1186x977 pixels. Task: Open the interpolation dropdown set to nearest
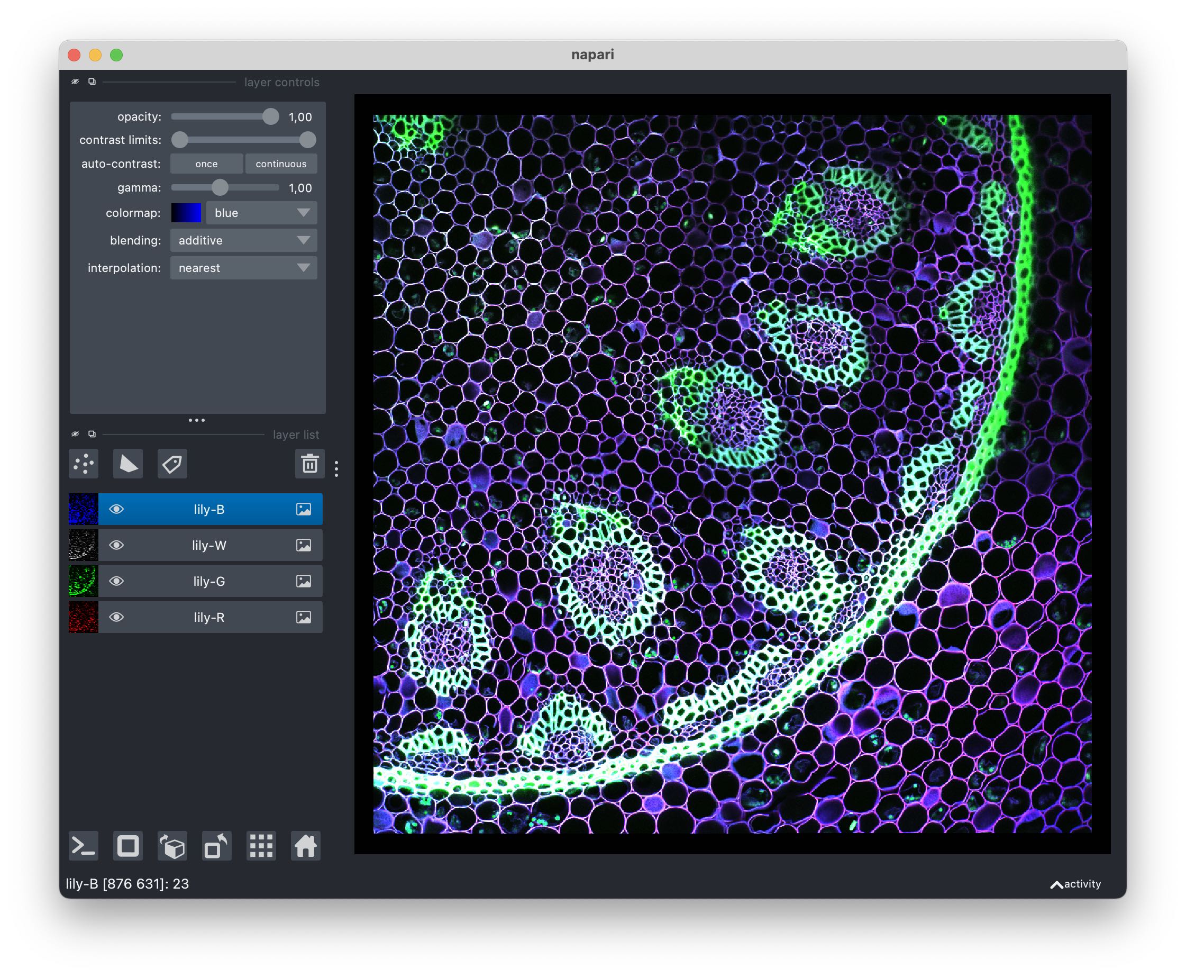243,268
